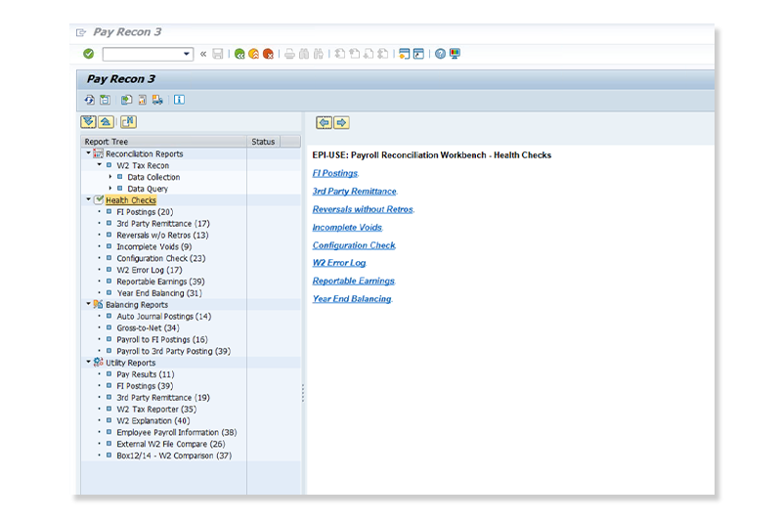Image resolution: width=782 pixels, height=522 pixels.
Task: Click the Find Next binoculars icon
Action: [x=319, y=54]
